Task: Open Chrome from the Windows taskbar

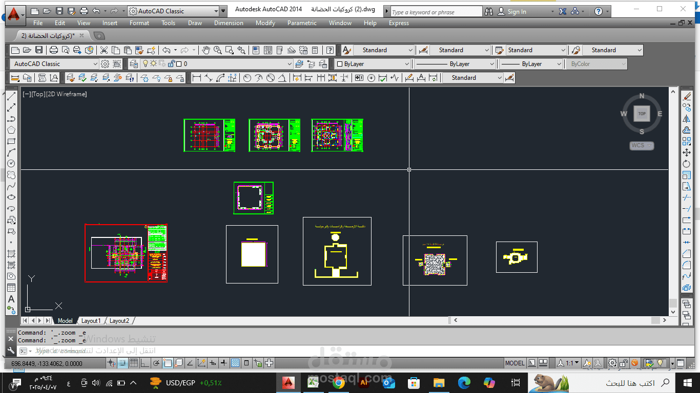Action: (x=338, y=382)
